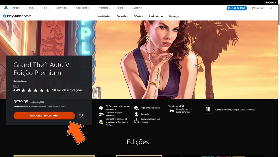Expand the Acessórios dropdown menu
The image size is (280, 157).
pyautogui.click(x=83, y=8)
